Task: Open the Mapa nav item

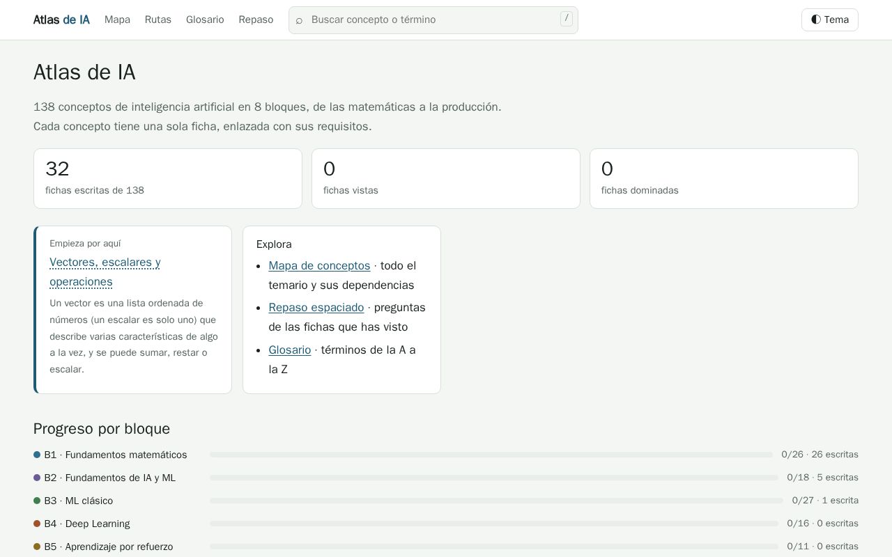Action: tap(117, 19)
